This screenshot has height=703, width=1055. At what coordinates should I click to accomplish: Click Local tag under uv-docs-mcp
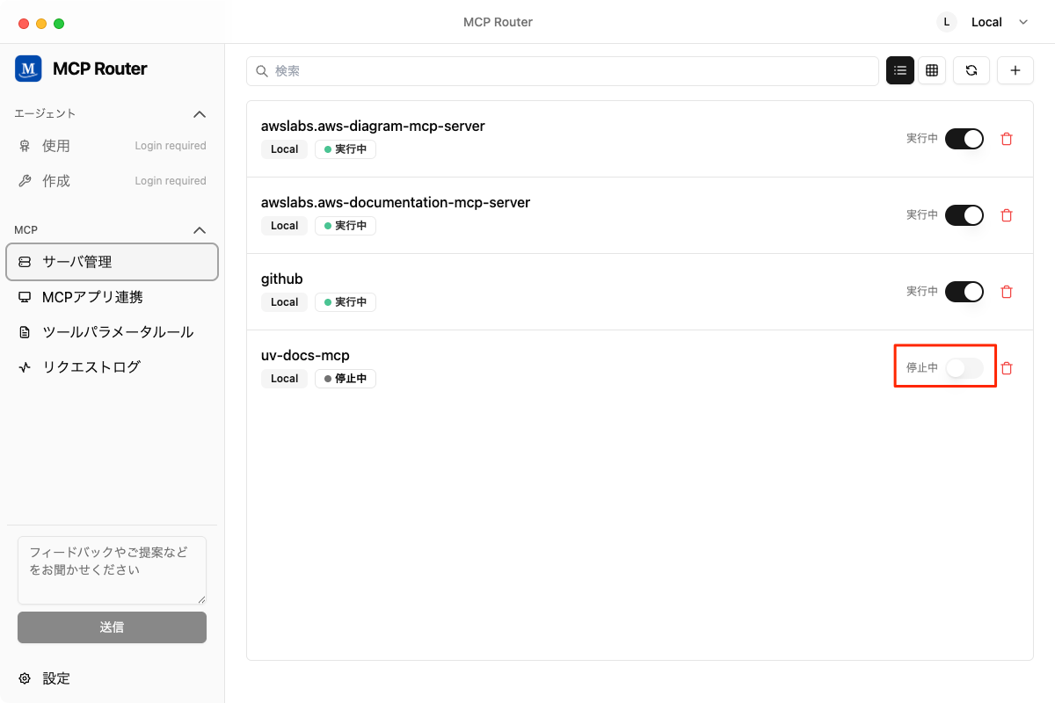285,379
